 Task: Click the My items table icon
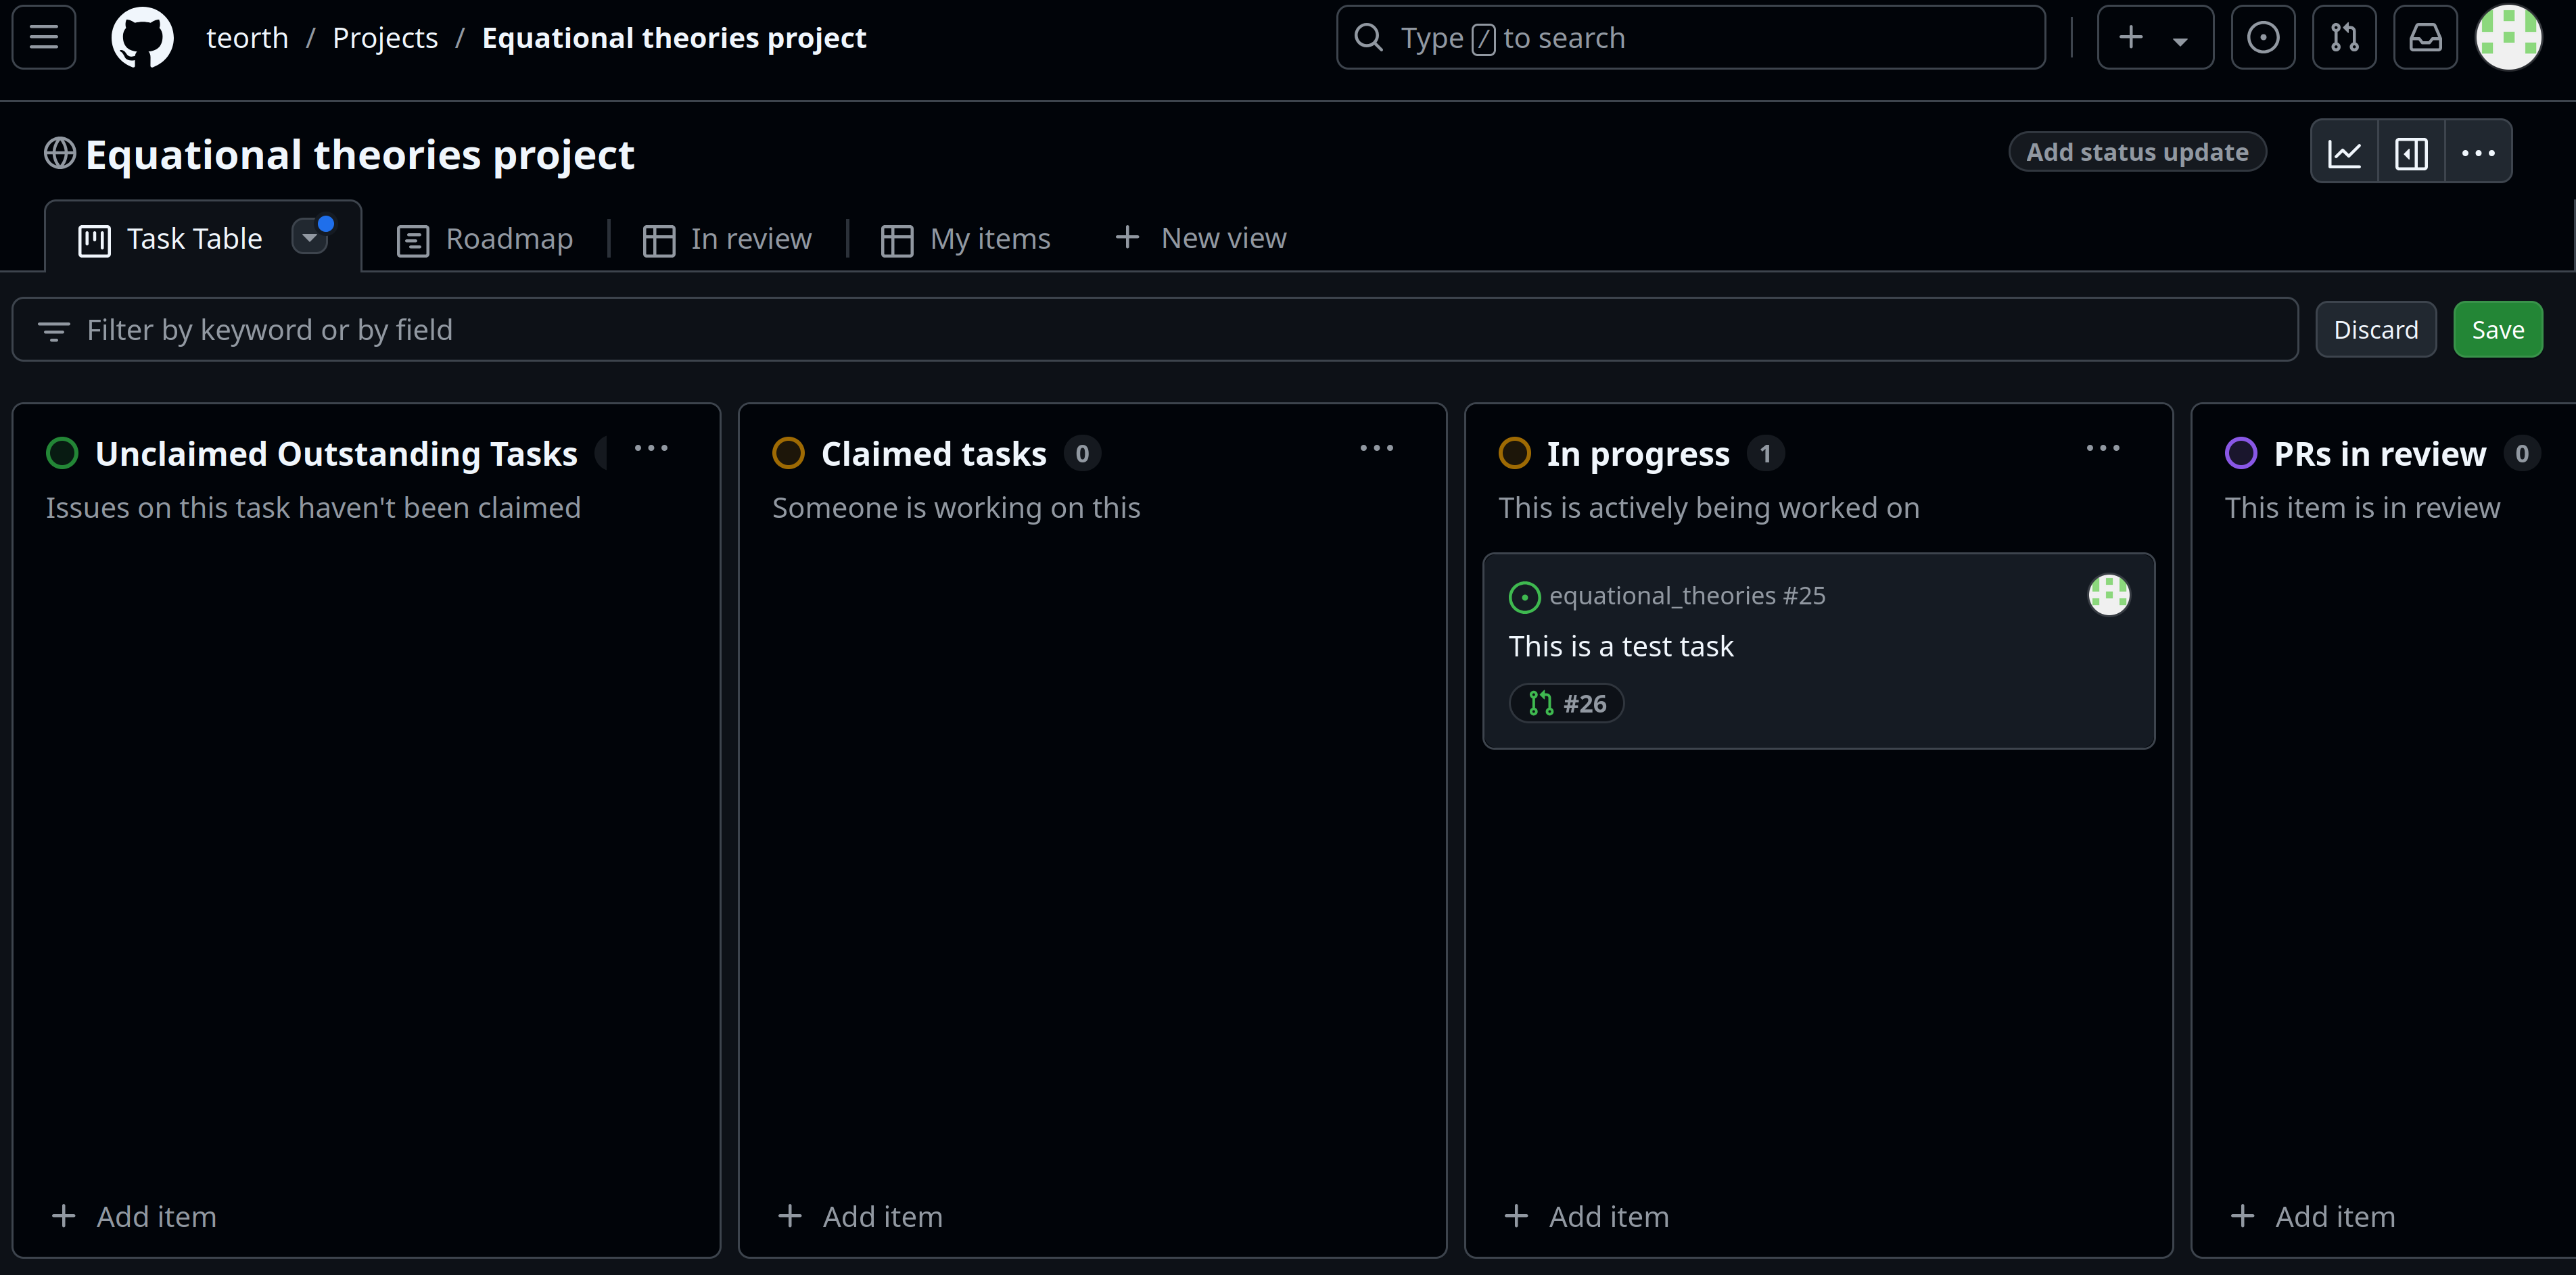(x=896, y=240)
